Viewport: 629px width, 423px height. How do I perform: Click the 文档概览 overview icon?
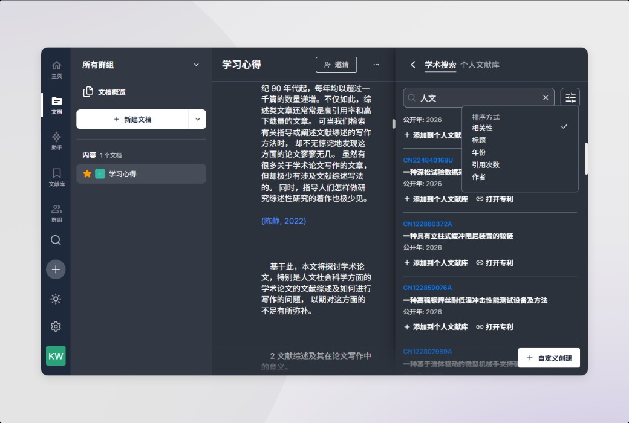pyautogui.click(x=88, y=92)
